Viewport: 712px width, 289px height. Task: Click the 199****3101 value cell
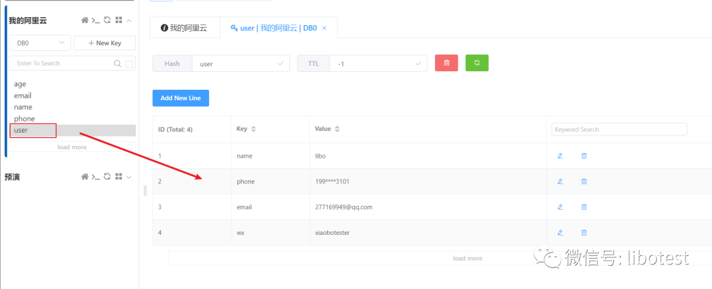[429, 181]
